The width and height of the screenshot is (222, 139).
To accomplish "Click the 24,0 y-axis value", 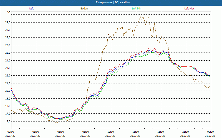I will click(8, 60).
